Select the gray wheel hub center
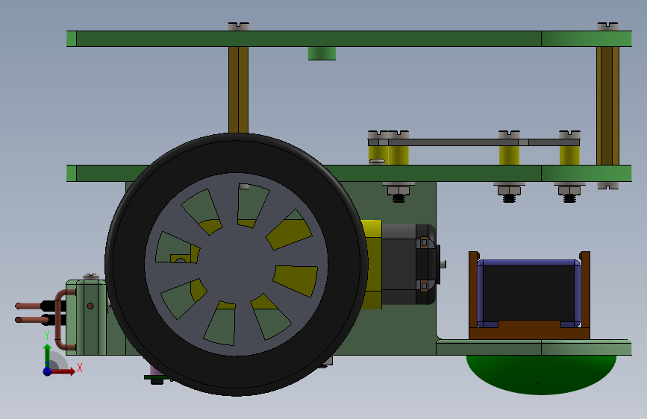 237,264
